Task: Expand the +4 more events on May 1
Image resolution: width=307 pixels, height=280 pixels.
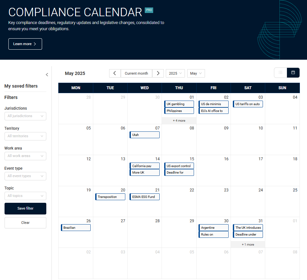Action: pyautogui.click(x=179, y=120)
